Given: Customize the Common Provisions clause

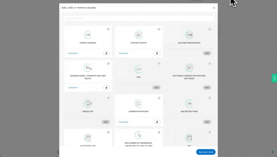Looking at the screenshot, I should 123,122.
